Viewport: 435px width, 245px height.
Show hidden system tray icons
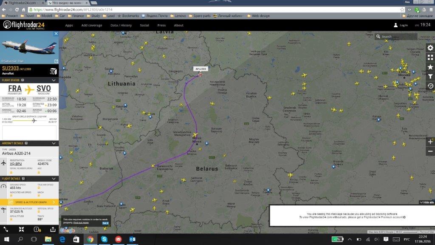[x=350, y=239]
